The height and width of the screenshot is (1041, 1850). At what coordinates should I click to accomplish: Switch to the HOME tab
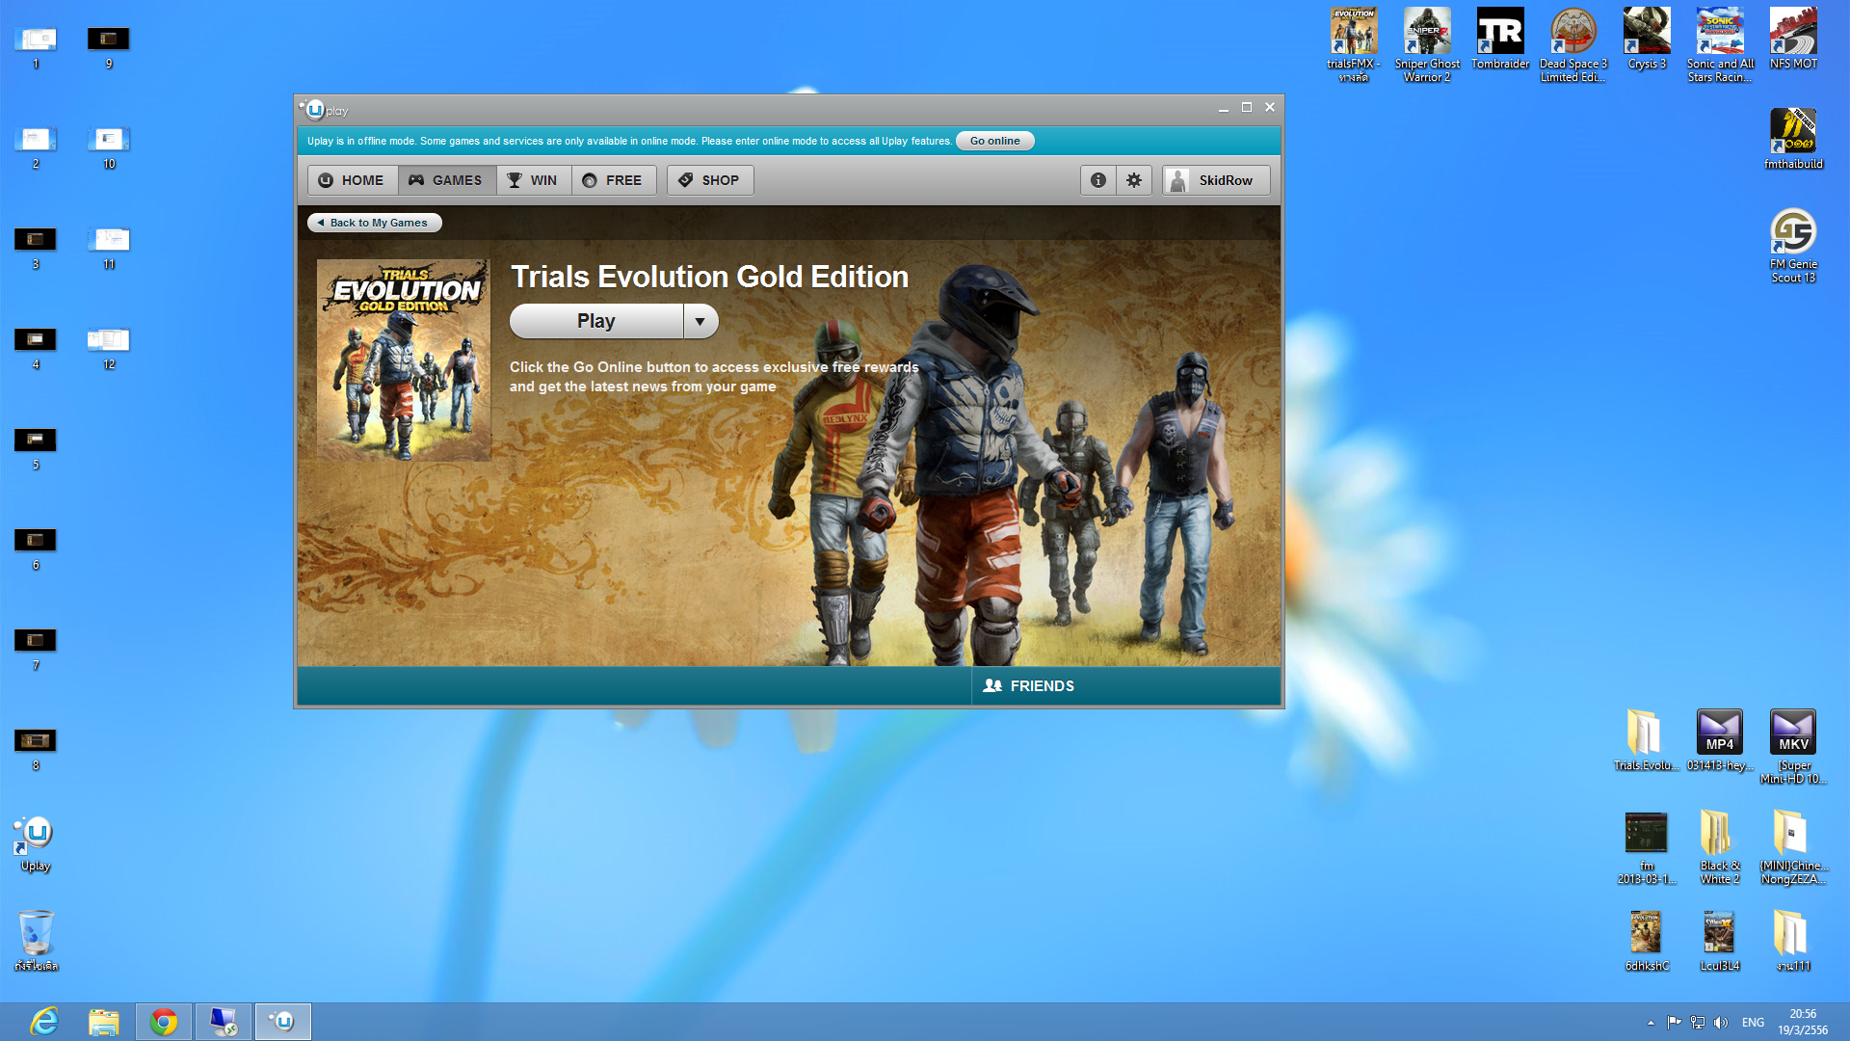[x=352, y=180]
